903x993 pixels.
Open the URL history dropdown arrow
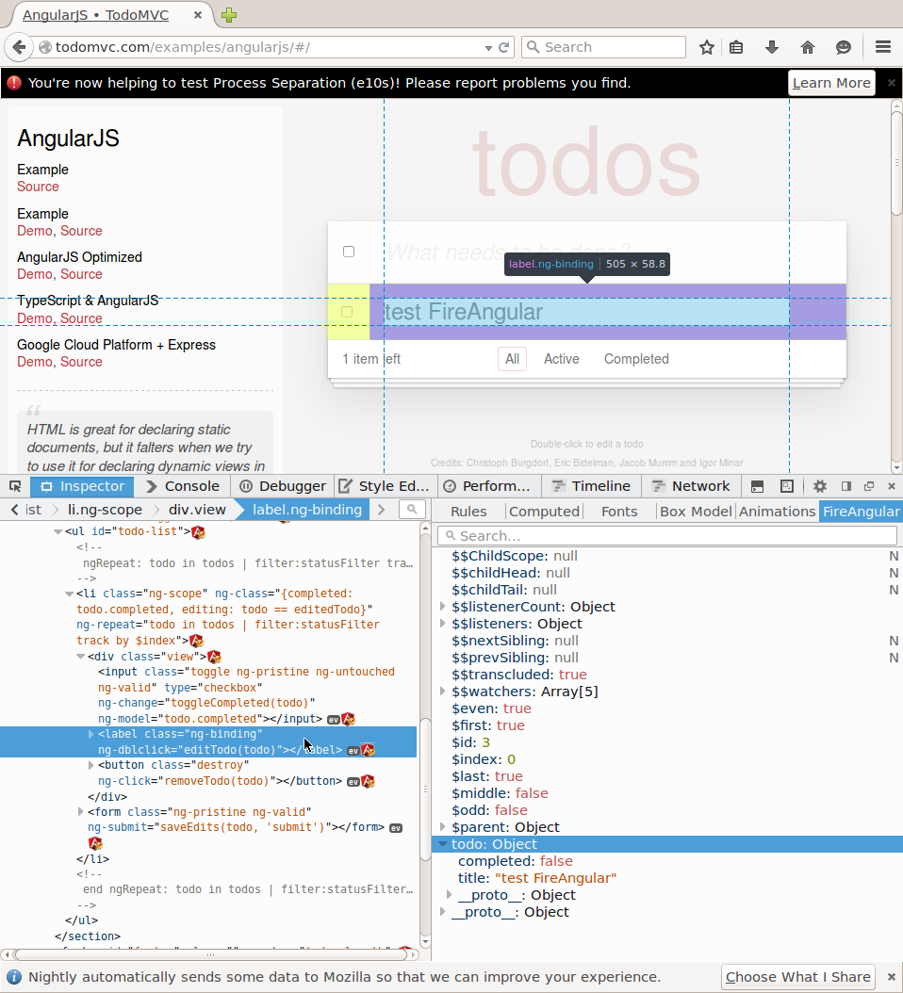click(x=488, y=48)
